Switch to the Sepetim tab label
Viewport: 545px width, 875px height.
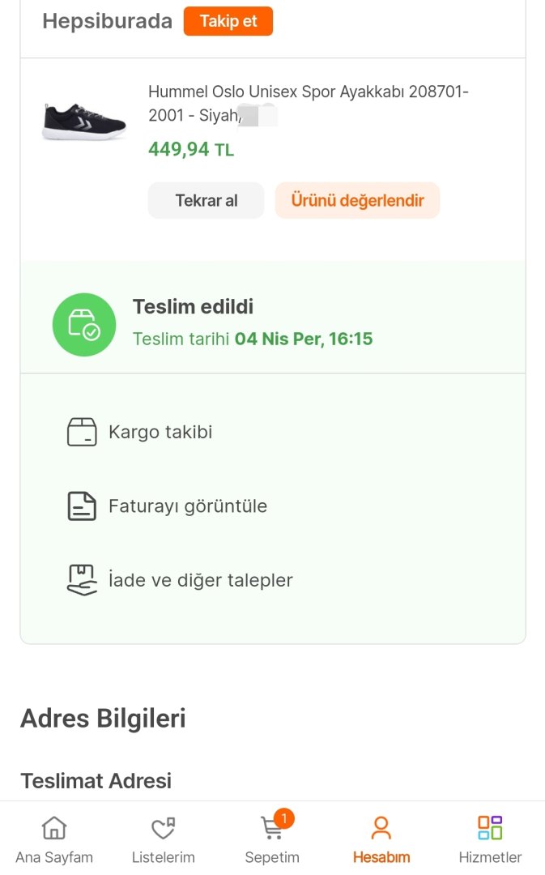click(x=272, y=857)
